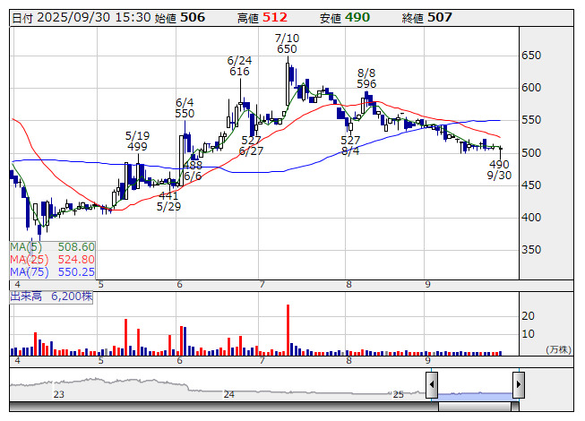Click the 6/4 550 high label
Image resolution: width=585 pixels, height=421 pixels.
pos(185,108)
